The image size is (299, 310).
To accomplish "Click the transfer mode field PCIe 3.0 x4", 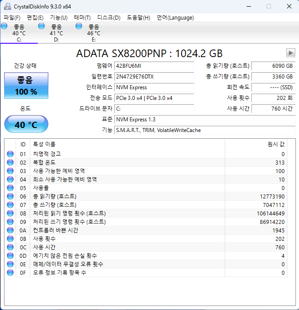I will [x=154, y=98].
